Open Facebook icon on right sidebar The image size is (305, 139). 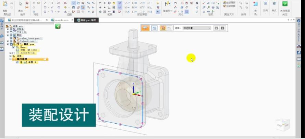298,52
